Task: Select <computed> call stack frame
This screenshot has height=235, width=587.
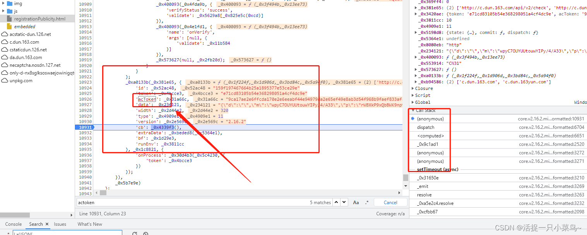Action: [x=498, y=136]
